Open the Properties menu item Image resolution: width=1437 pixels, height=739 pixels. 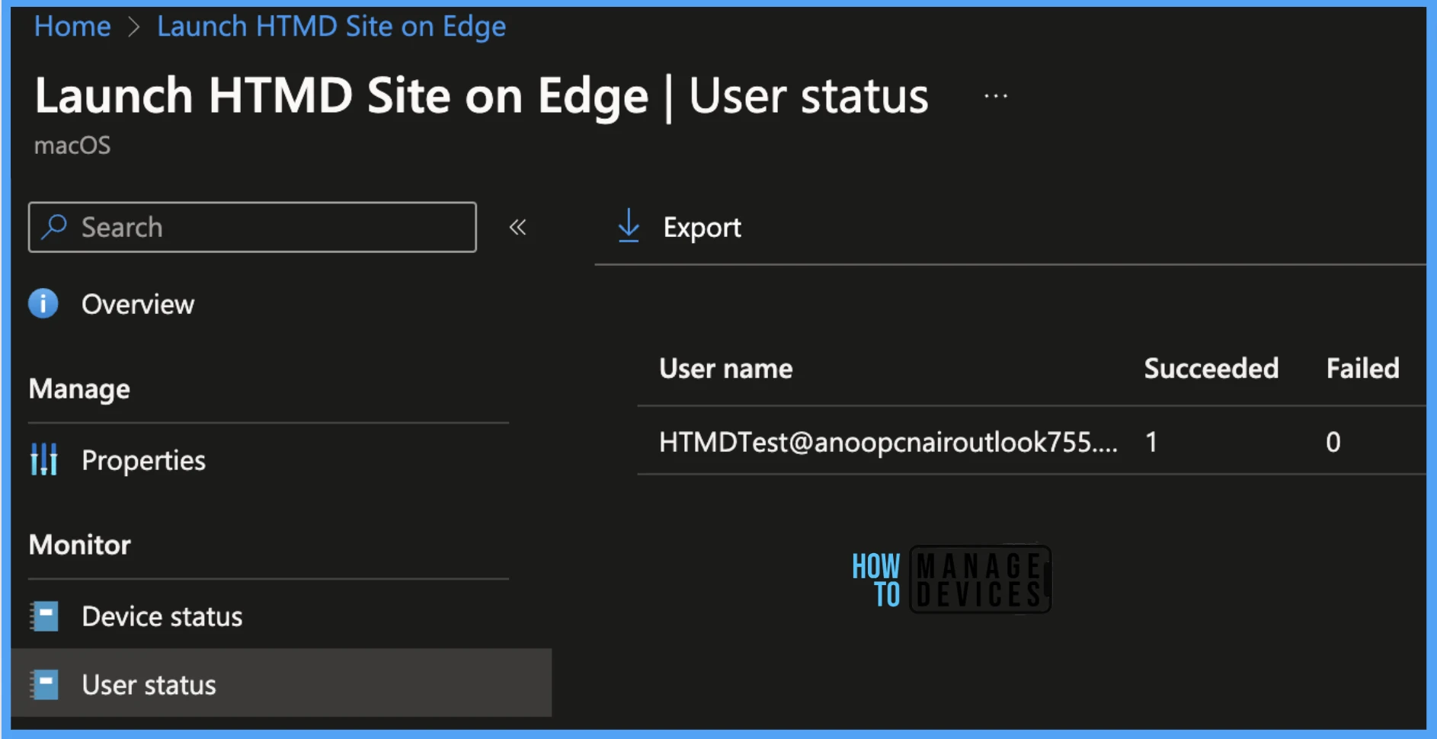pos(143,460)
